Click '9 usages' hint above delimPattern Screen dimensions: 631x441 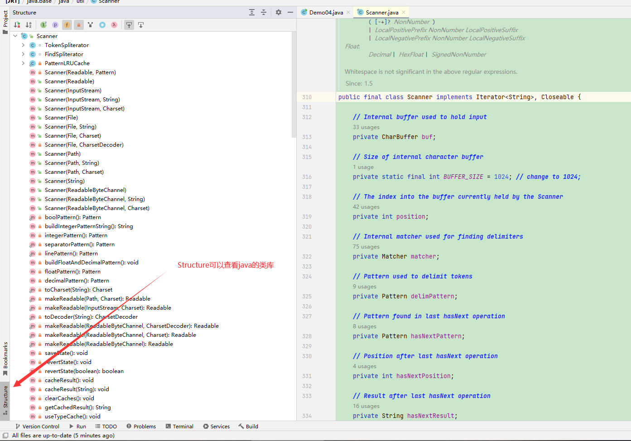(365, 287)
